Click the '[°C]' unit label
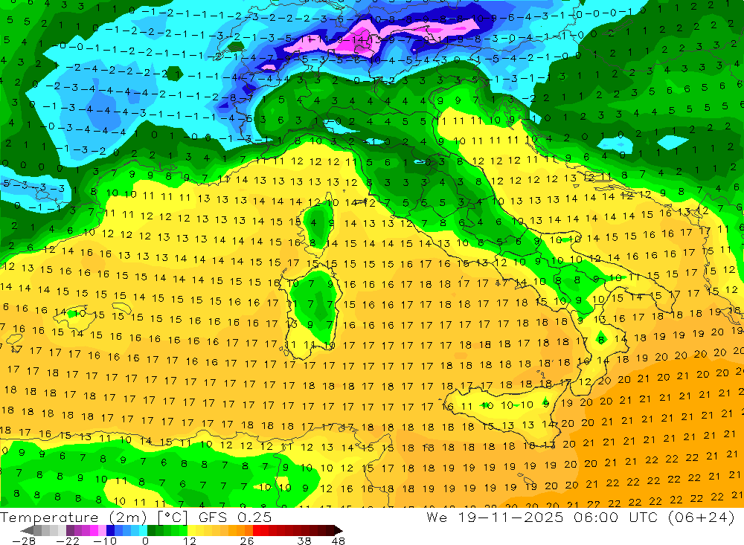 [x=173, y=517]
